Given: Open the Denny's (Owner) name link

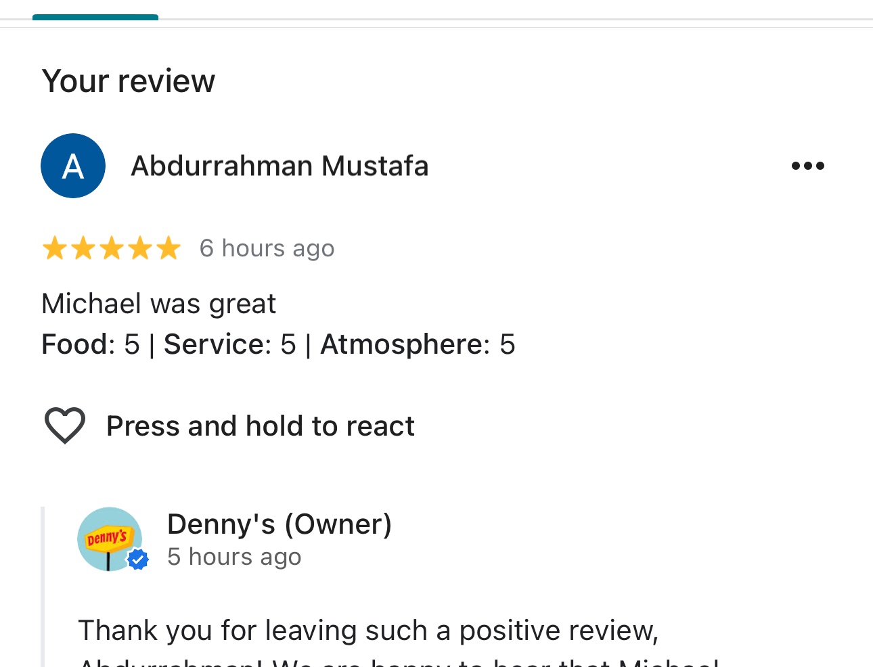Looking at the screenshot, I should (x=279, y=524).
